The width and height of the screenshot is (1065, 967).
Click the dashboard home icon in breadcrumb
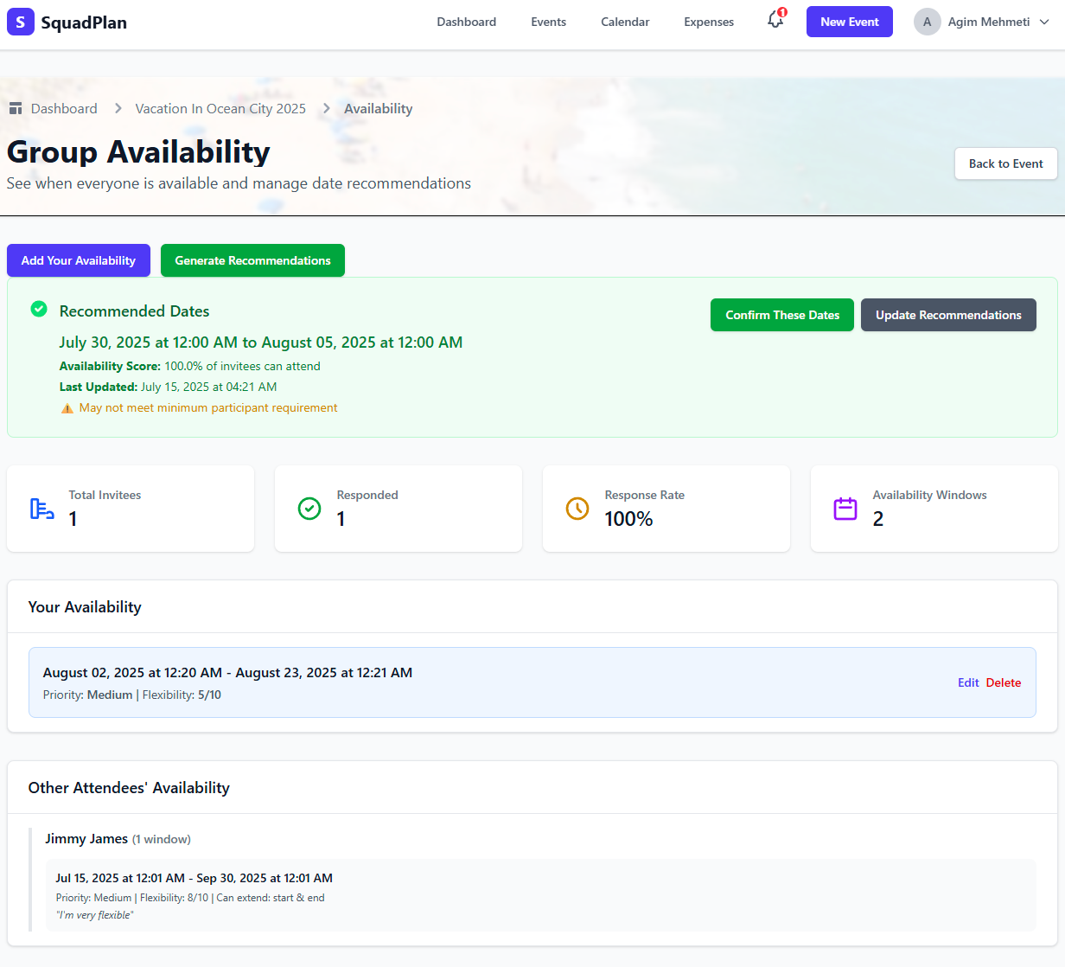click(x=15, y=107)
